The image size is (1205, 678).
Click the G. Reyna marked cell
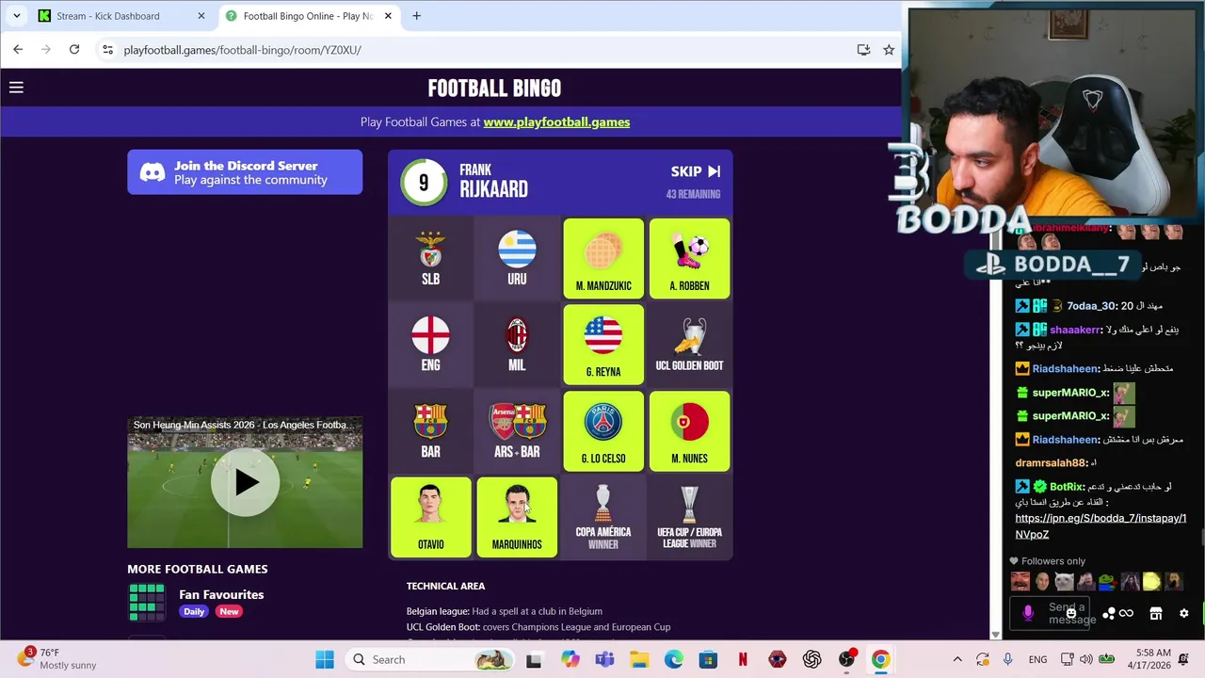coord(603,345)
